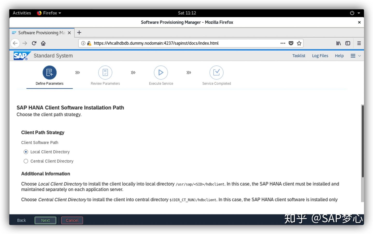Screen dimensions: 373x234
Task: Click the Define Parameters label
Action: (x=49, y=83)
